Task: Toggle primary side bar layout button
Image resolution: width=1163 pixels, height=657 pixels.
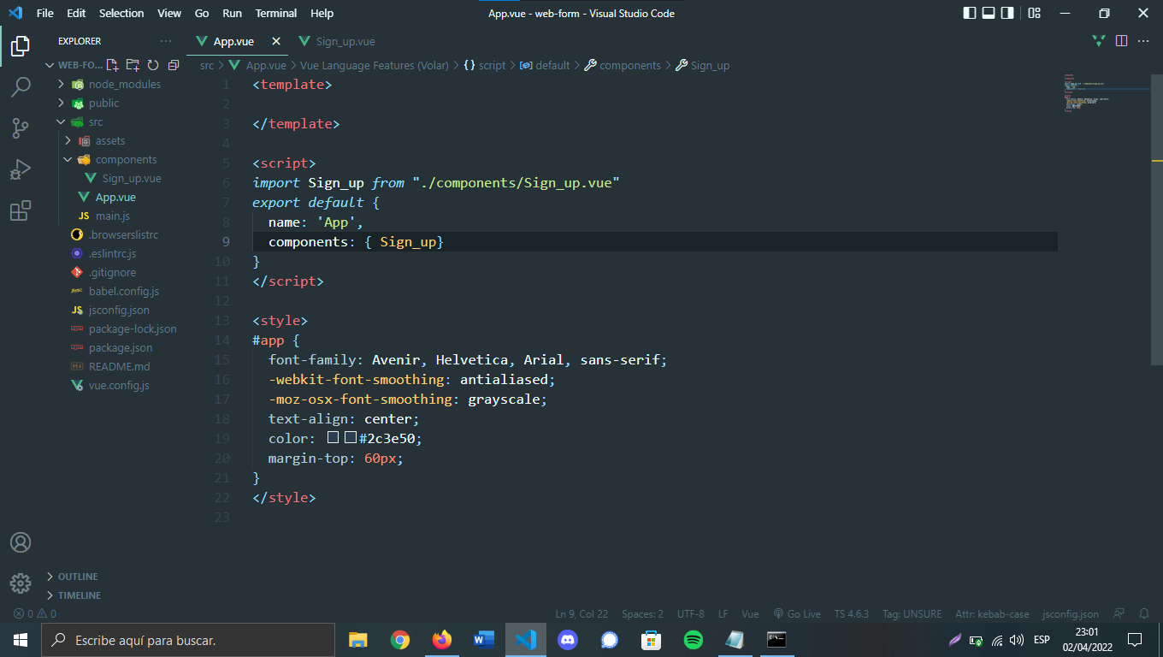Action: tap(970, 13)
